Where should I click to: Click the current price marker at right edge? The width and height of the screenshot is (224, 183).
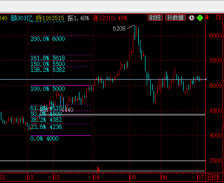206,79
